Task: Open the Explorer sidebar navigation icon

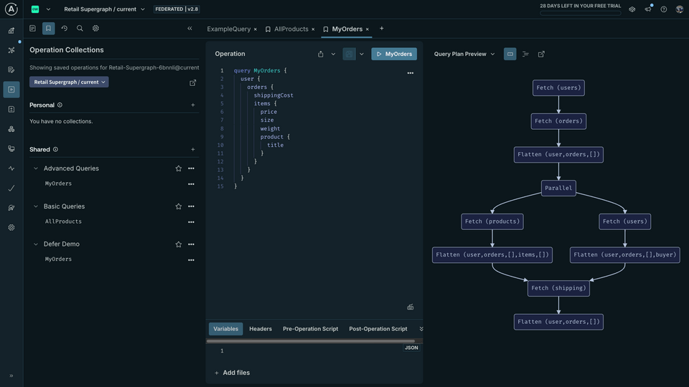Action: coord(11,90)
